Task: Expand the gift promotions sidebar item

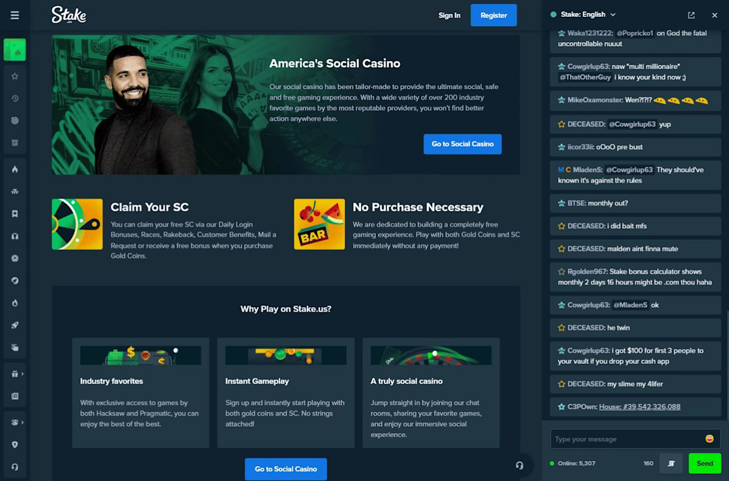Action: (x=17, y=374)
